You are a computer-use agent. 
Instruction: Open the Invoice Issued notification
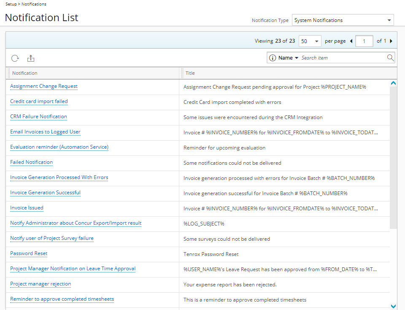click(x=27, y=208)
